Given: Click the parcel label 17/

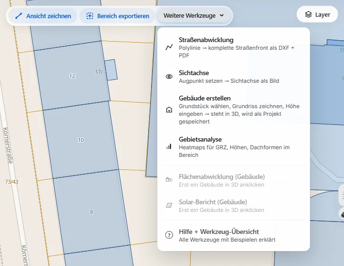Looking at the screenshot, I should point(99,72).
